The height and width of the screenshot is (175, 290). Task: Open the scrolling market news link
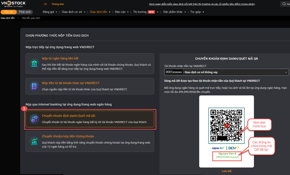[202, 4]
